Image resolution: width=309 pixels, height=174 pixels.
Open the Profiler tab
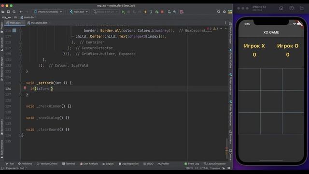click(x=163, y=164)
